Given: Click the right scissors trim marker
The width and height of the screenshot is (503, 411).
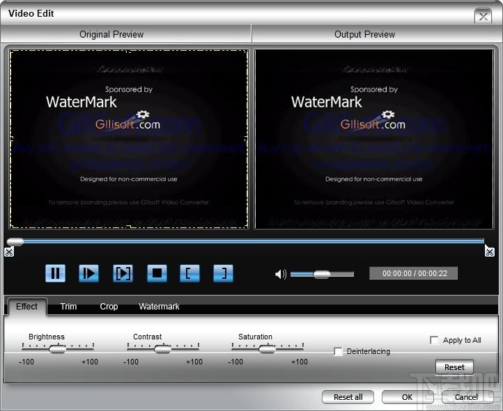Looking at the screenshot, I should pos(490,252).
